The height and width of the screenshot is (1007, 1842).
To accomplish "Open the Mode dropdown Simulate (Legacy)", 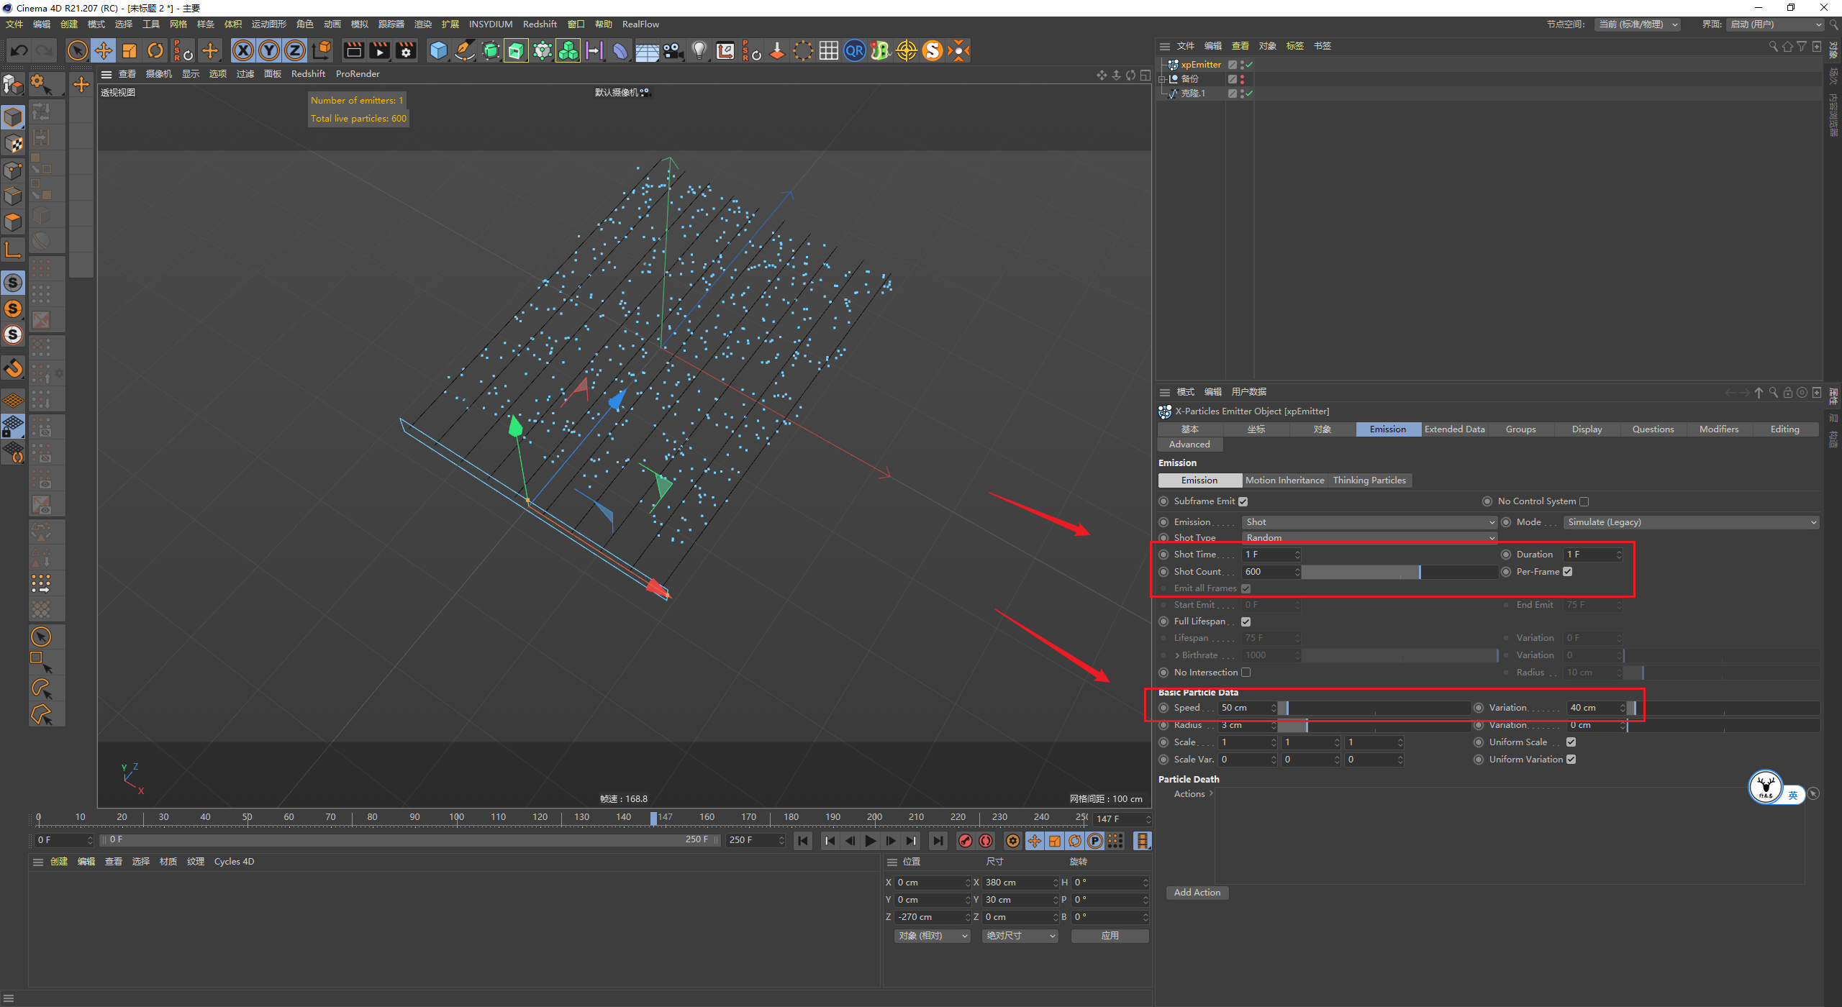I will [x=1691, y=522].
